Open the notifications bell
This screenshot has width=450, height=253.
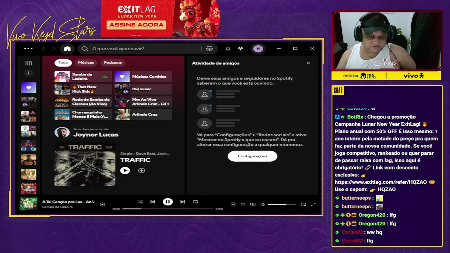coord(228,49)
